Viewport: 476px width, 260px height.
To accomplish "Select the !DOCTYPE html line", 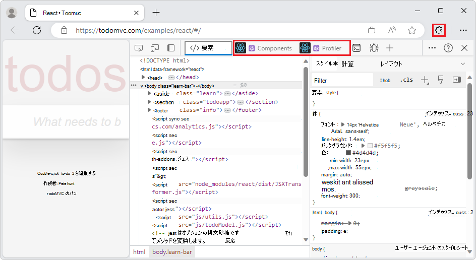I will pos(164,60).
